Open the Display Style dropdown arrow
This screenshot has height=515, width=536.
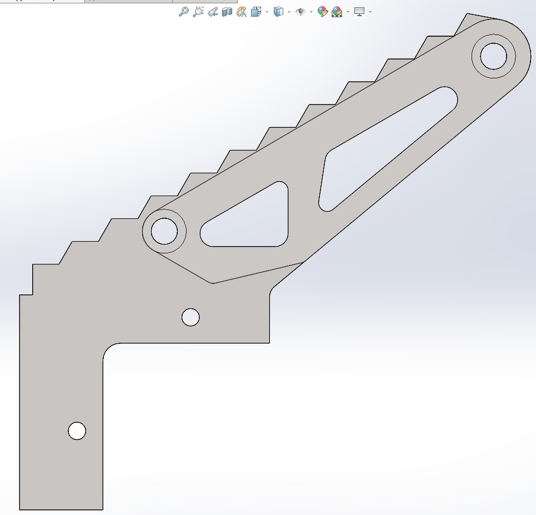tap(289, 12)
